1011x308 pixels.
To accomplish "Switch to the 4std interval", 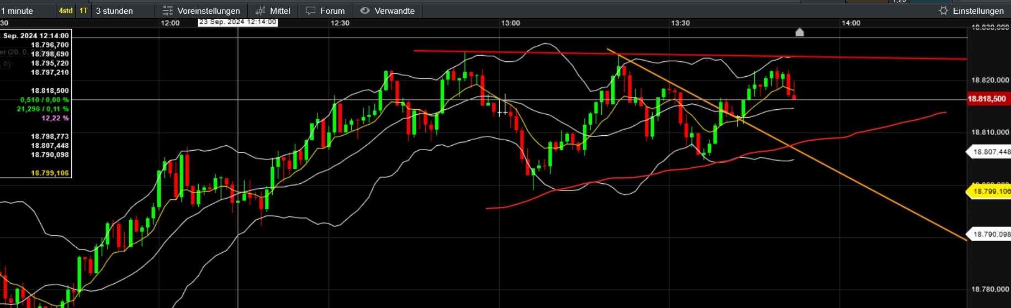I will tap(66, 10).
